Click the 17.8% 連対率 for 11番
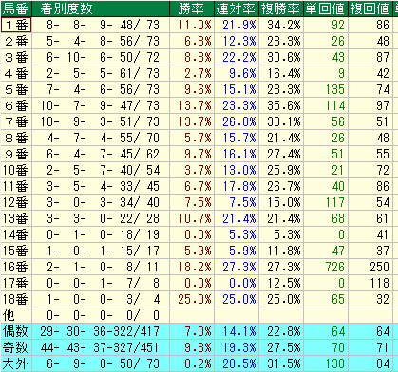Image resolution: width=398 pixels, height=372 pixels. pyautogui.click(x=239, y=186)
